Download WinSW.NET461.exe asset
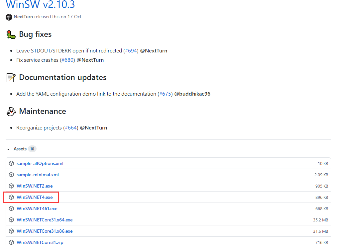Image resolution: width=337 pixels, height=246 pixels. point(37,208)
